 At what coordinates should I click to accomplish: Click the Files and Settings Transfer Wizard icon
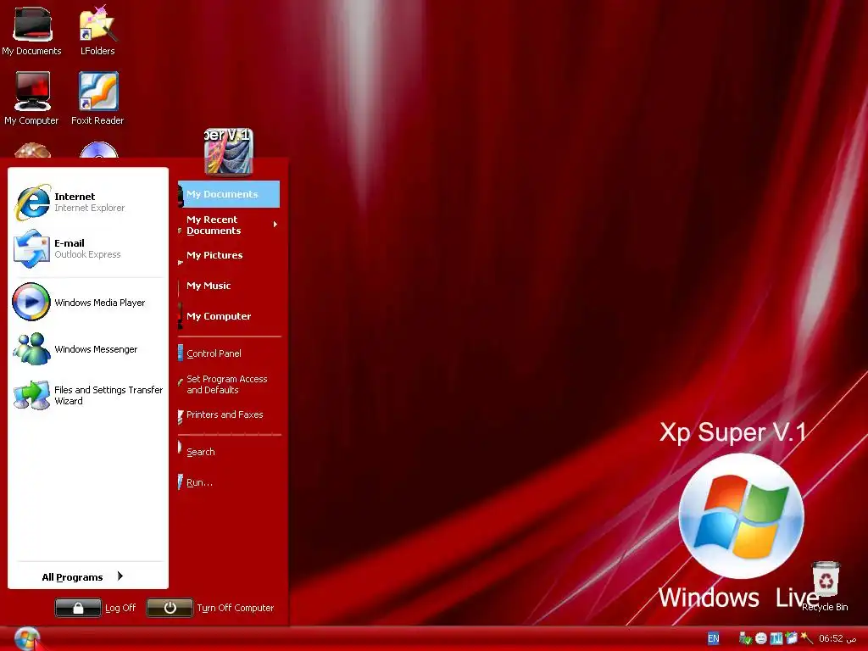[x=31, y=395]
